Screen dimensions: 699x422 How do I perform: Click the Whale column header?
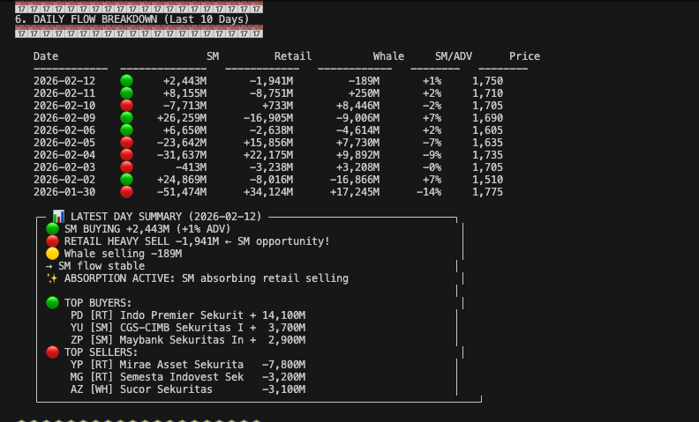pos(388,56)
